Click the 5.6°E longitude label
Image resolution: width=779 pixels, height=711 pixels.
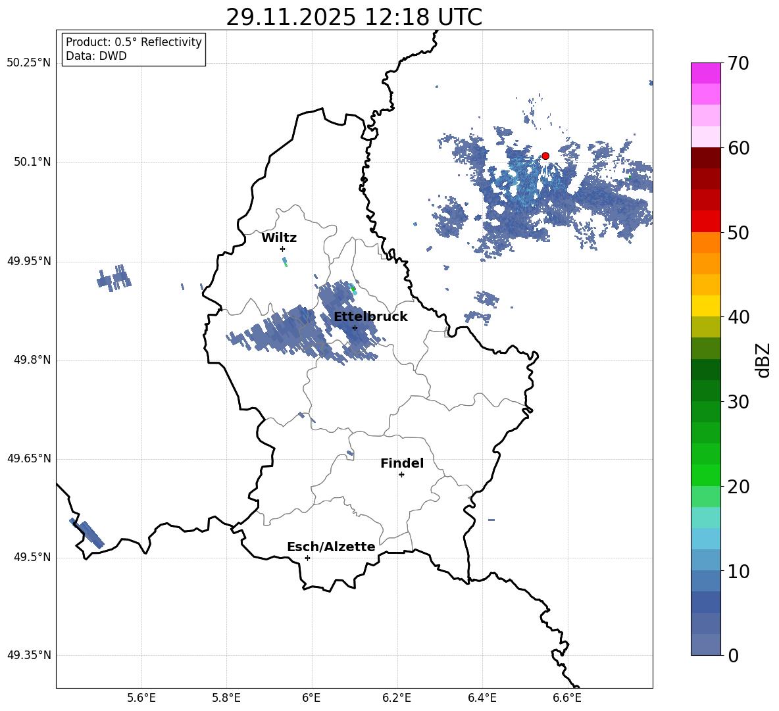tap(141, 698)
